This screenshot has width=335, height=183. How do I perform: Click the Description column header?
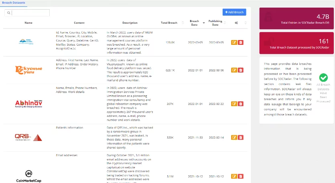coord(130,23)
